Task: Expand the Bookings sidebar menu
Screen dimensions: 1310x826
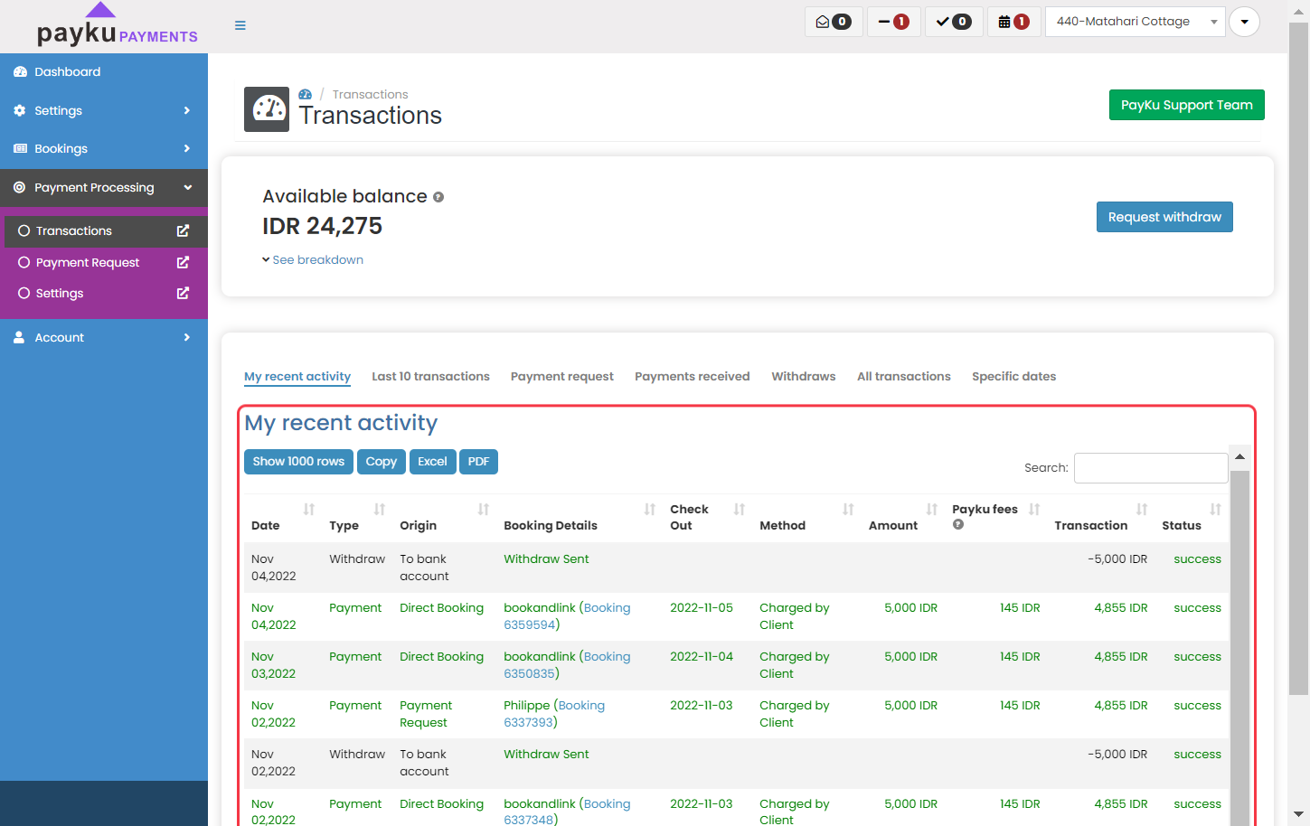Action: pos(104,148)
